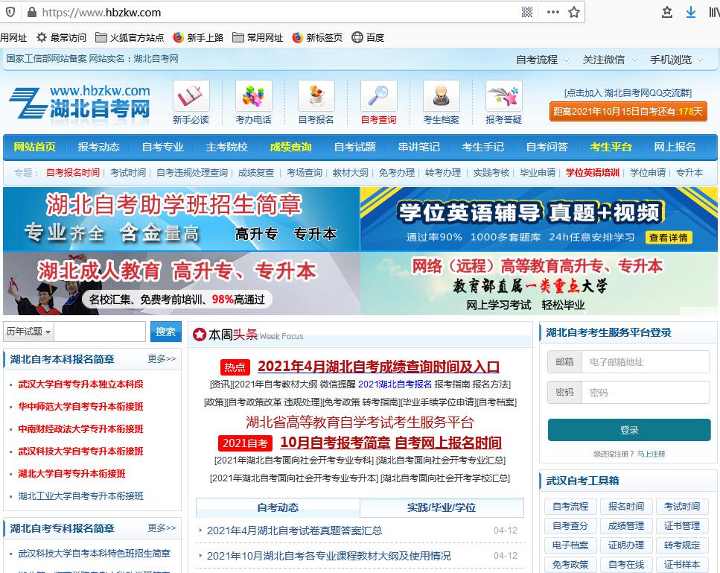This screenshot has height=573, width=720.
Task: Click 学位英语培训 topic link
Action: [593, 173]
